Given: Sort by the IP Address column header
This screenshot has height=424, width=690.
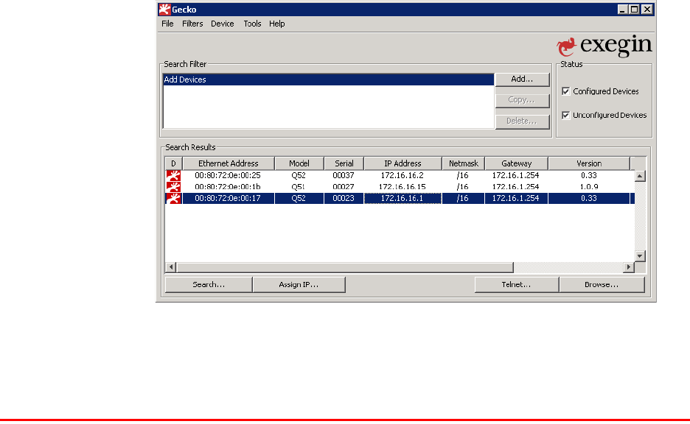Looking at the screenshot, I should click(x=402, y=163).
